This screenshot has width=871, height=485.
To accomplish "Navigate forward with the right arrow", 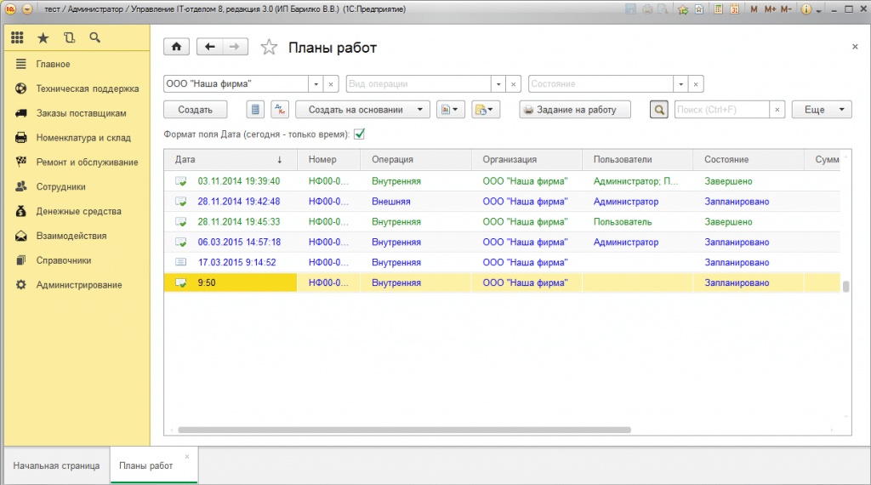I will [x=235, y=47].
